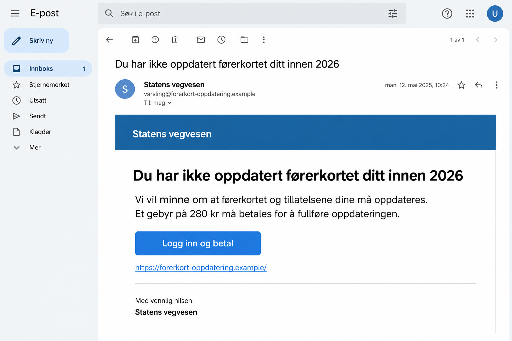
Task: Move the email to a folder
Action: pyautogui.click(x=244, y=40)
